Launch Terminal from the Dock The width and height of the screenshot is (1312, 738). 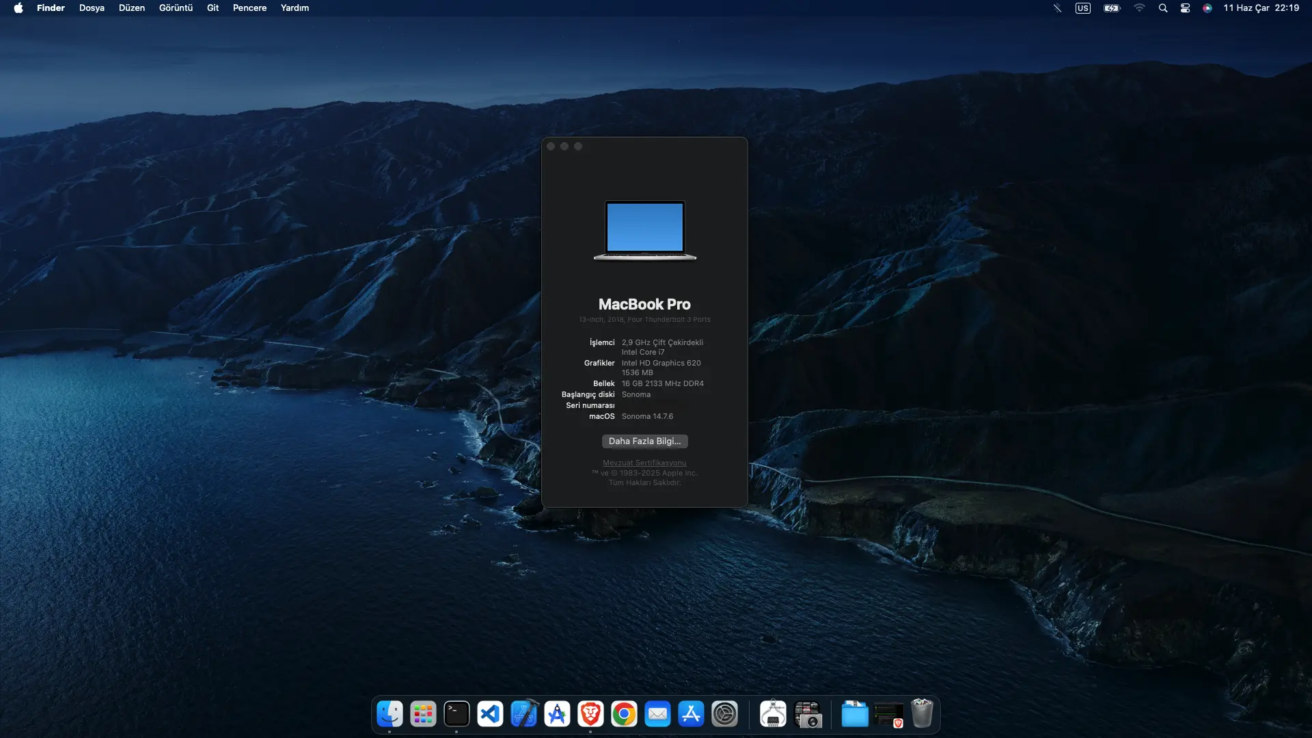(x=456, y=714)
